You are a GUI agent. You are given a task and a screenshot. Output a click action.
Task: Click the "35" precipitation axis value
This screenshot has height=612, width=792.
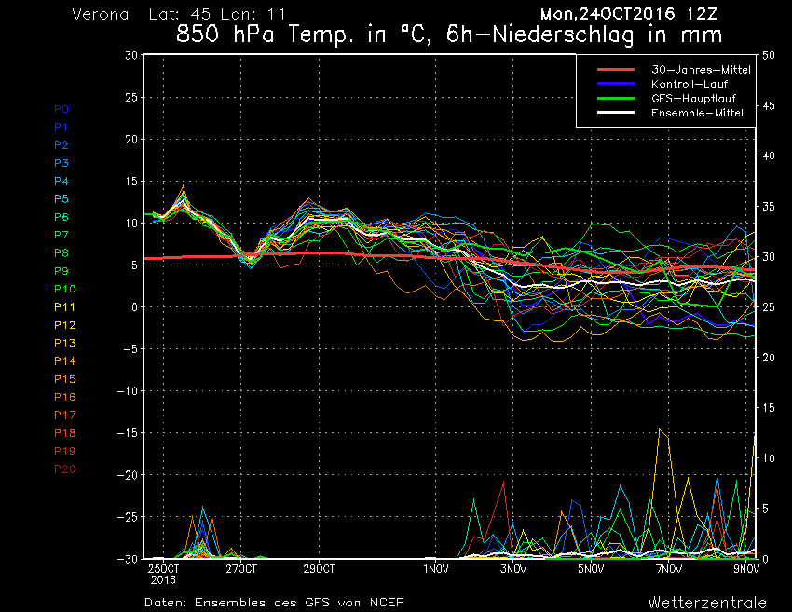click(769, 207)
